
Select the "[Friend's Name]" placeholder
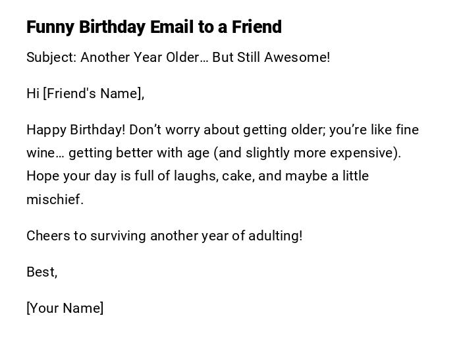(94, 94)
